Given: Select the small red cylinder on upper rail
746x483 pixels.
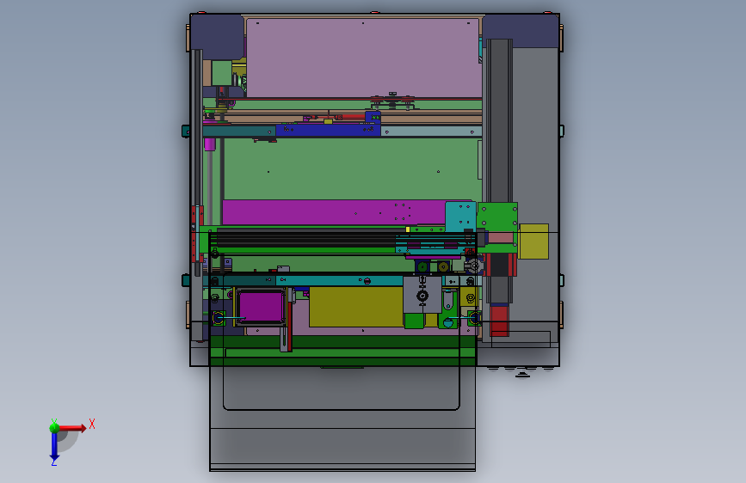Looking at the screenshot, I should (x=350, y=117).
